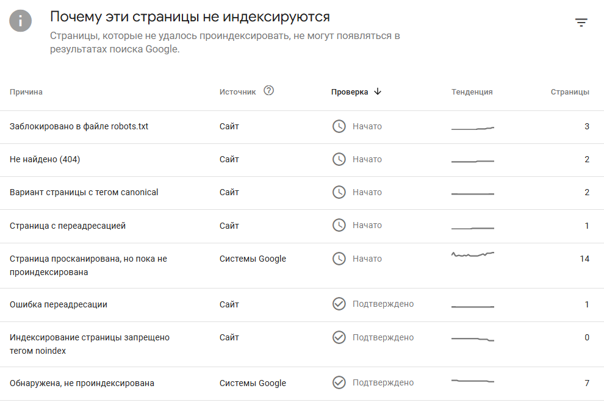Click trend sparkline for crawled-not-indexed row
The height and width of the screenshot is (405, 604).
(x=472, y=254)
